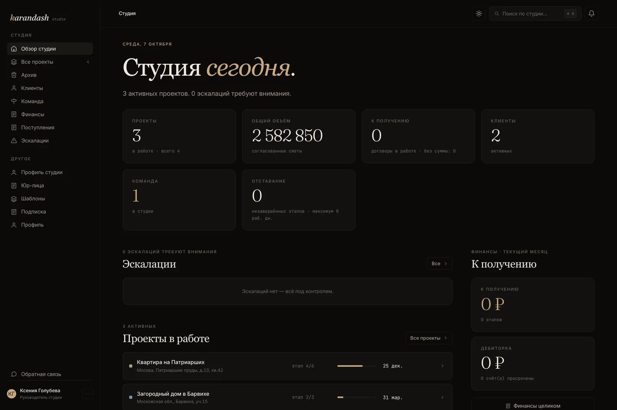Click green status dot of Квартира на Патриарших
This screenshot has height=410, width=617.
[x=131, y=366]
